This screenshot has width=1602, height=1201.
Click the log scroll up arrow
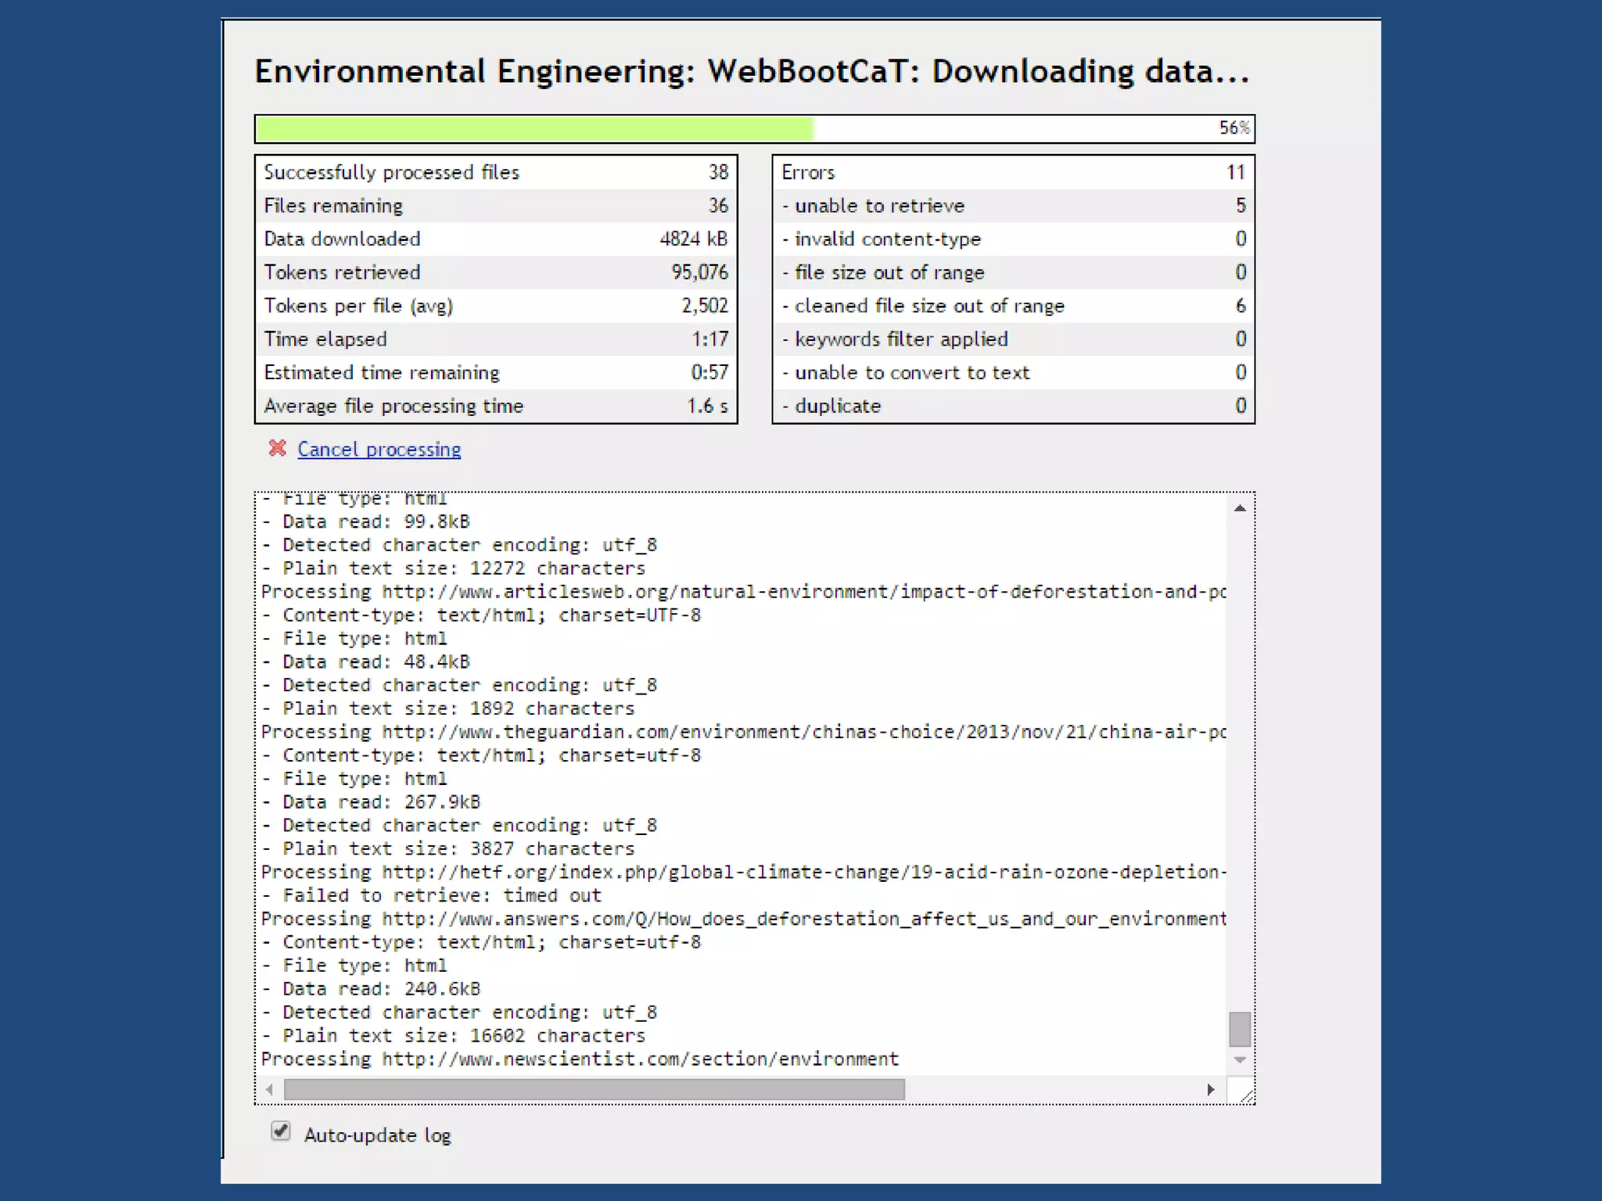pos(1240,509)
